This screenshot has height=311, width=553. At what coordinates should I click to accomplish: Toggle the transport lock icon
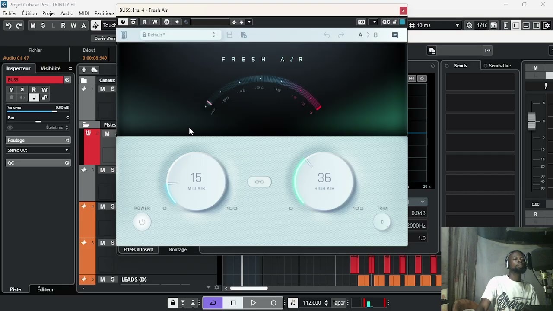pos(173,303)
